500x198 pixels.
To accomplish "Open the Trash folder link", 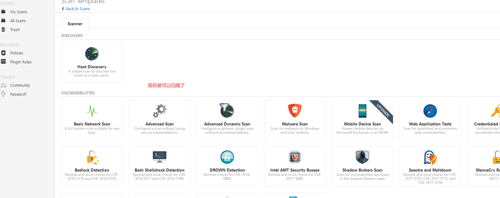I will (x=15, y=30).
